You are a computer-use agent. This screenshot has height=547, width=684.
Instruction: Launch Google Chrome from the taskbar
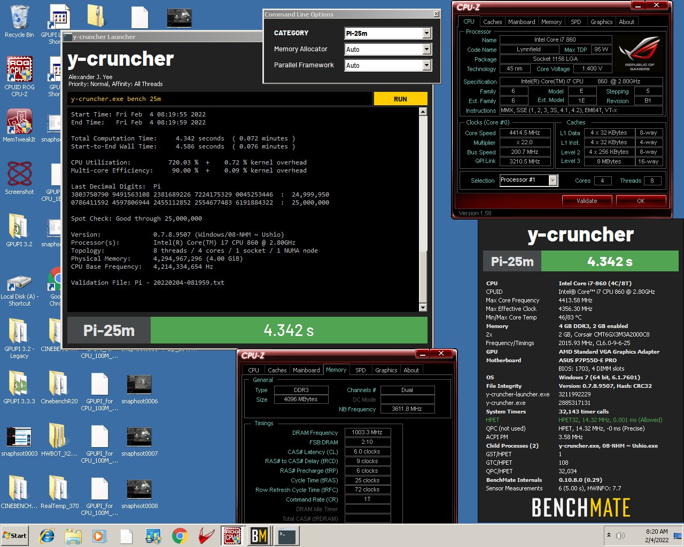(x=180, y=536)
